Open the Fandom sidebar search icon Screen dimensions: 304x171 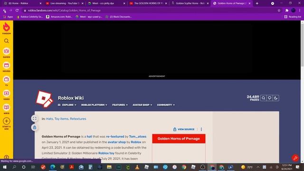pyautogui.click(x=6, y=41)
